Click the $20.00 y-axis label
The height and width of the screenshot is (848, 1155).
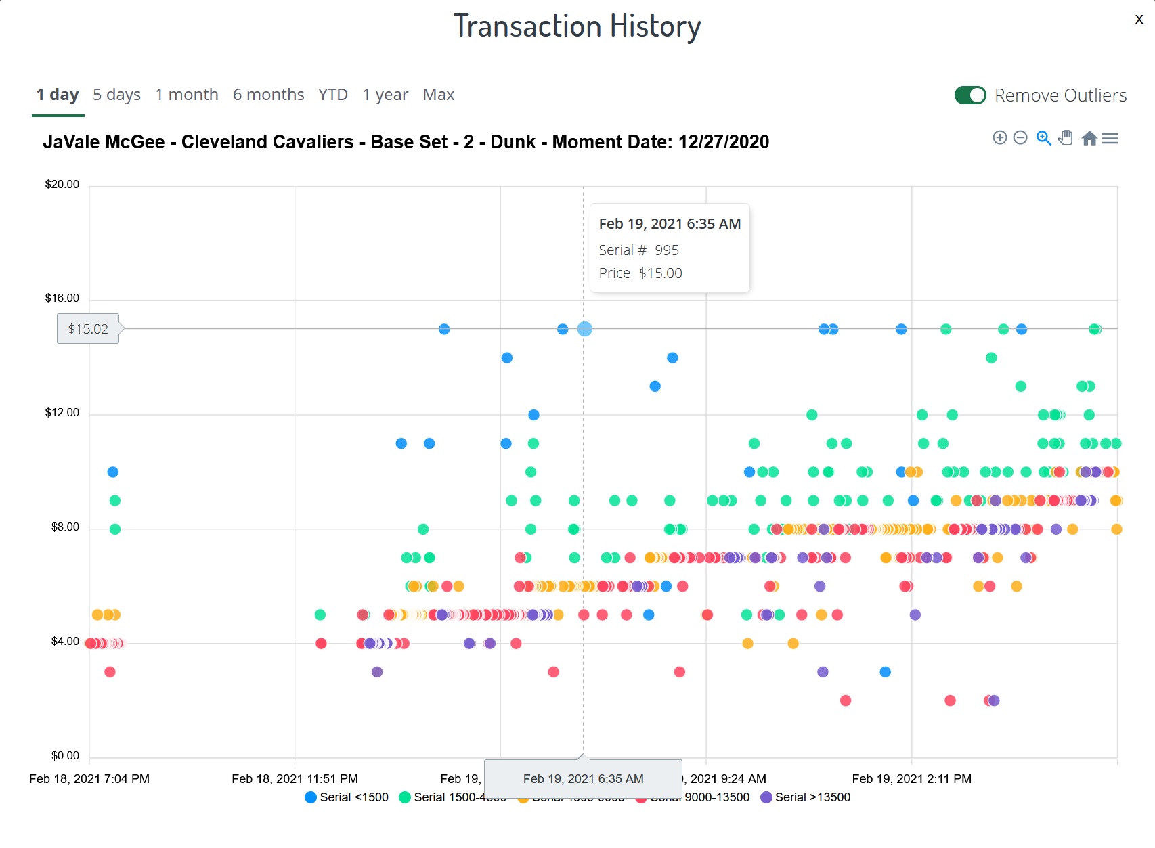coord(62,185)
